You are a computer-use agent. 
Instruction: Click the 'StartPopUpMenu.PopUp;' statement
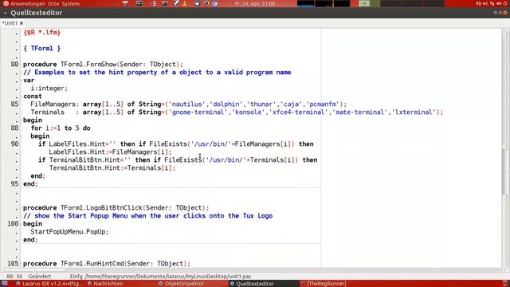coord(69,232)
